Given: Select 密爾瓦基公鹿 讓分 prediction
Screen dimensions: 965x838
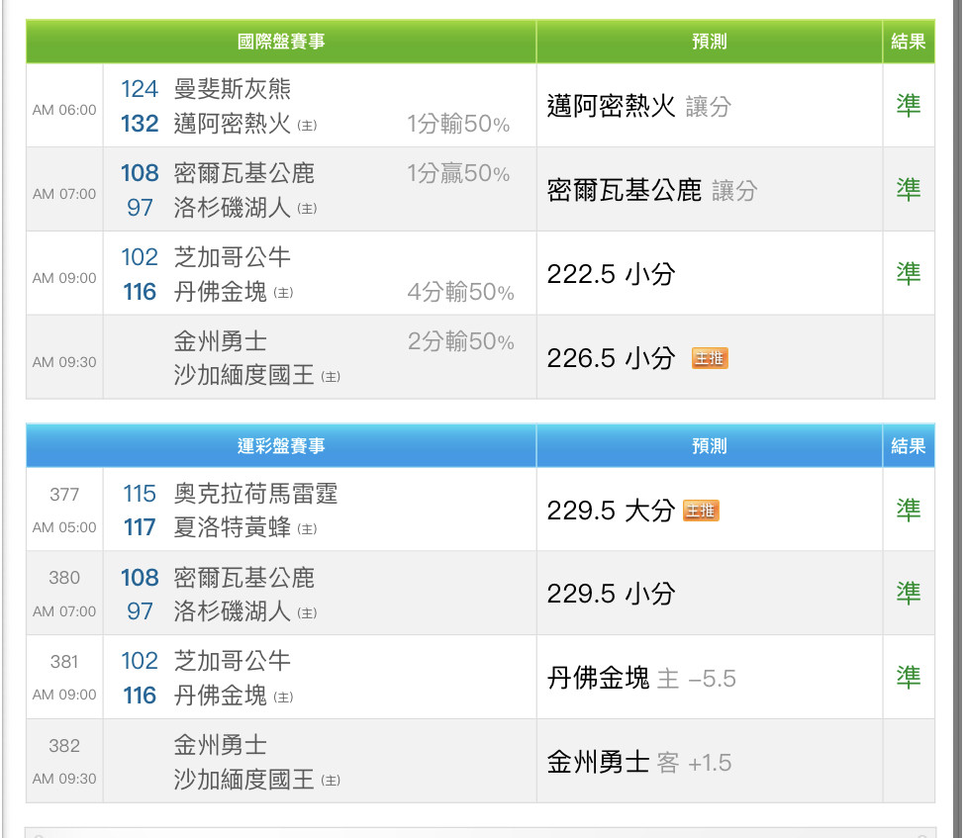Looking at the screenshot, I should (x=651, y=190).
